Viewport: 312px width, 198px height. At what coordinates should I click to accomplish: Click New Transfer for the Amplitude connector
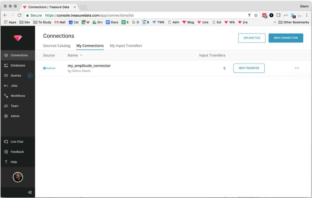point(249,68)
